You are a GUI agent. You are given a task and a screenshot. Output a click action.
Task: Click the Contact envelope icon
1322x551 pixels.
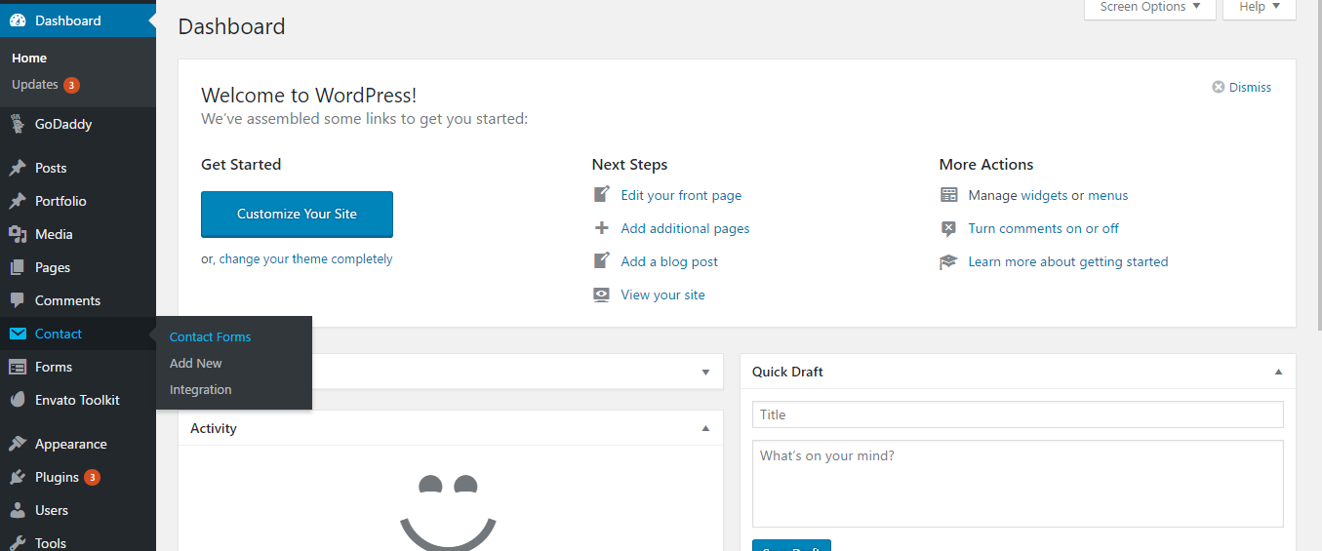(18, 334)
